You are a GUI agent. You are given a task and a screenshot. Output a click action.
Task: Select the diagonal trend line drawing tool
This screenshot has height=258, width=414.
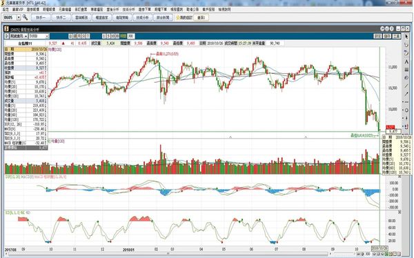coord(406,86)
